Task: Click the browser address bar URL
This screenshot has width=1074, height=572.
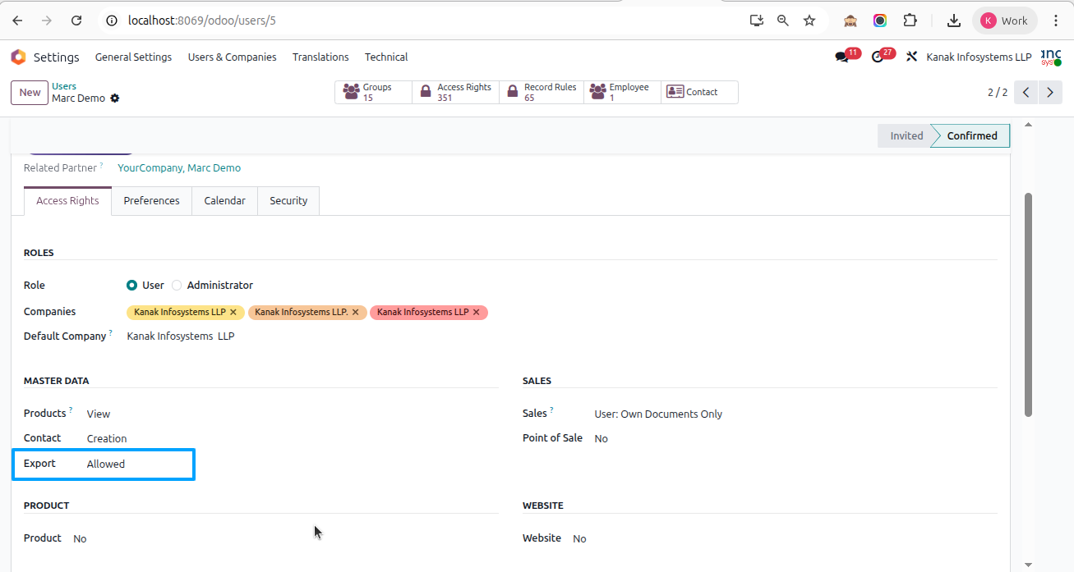Action: (202, 21)
